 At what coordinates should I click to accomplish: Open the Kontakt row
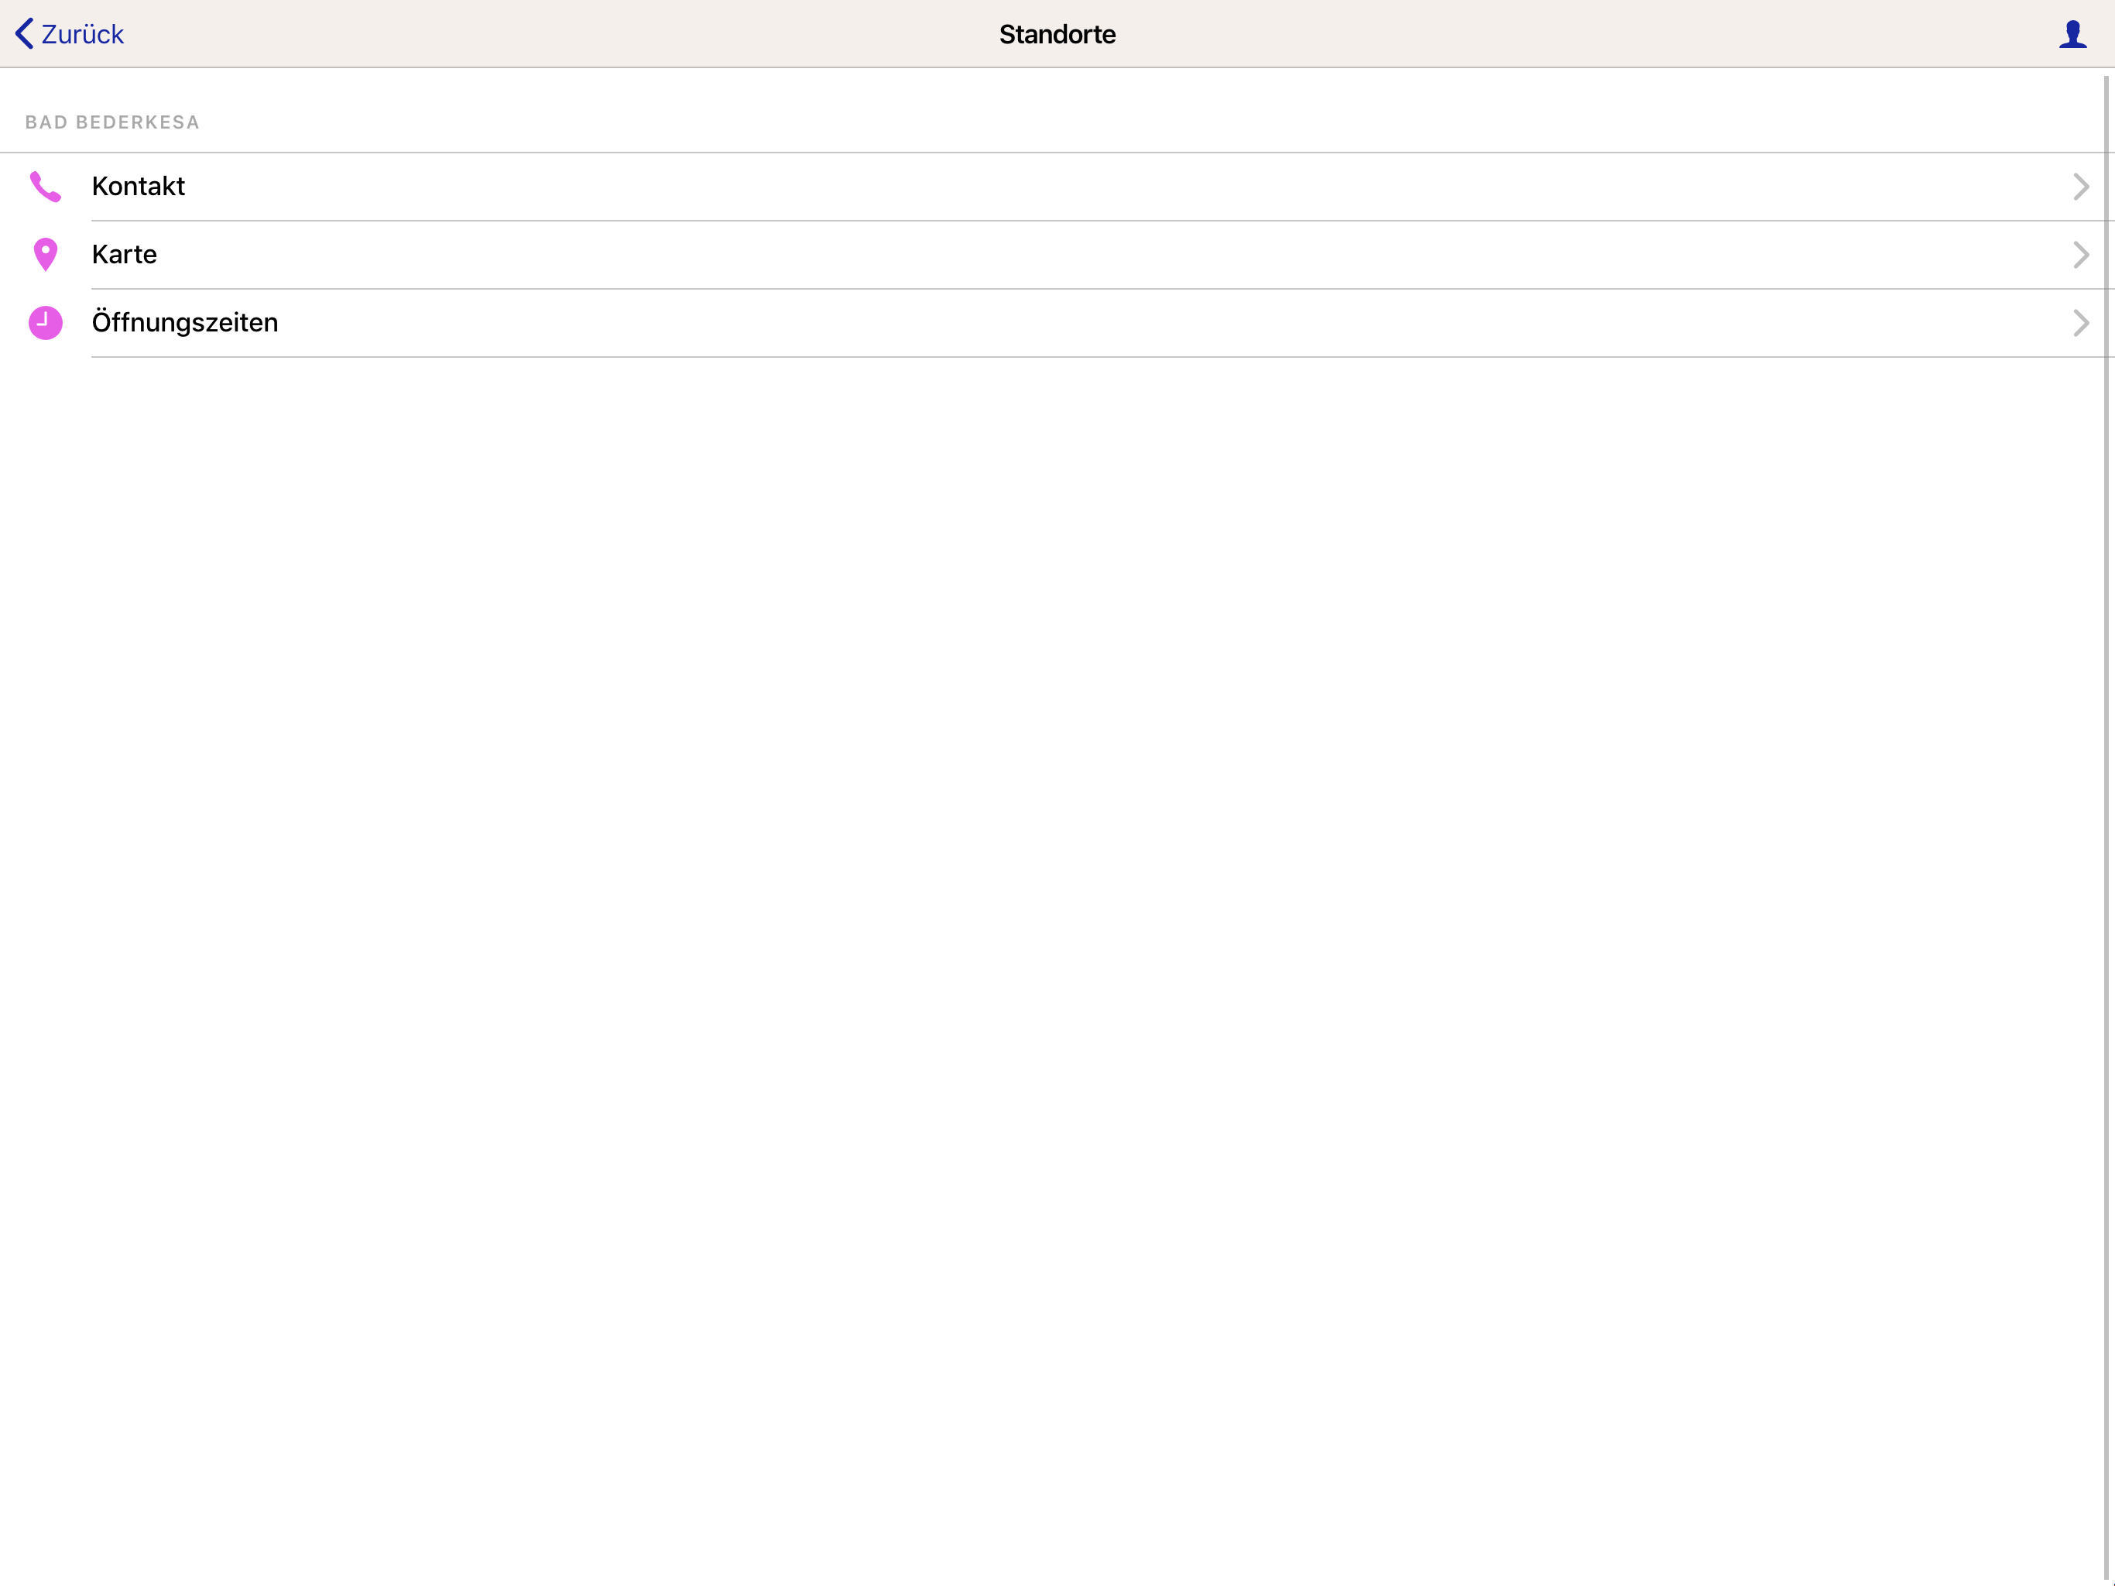point(1057,187)
